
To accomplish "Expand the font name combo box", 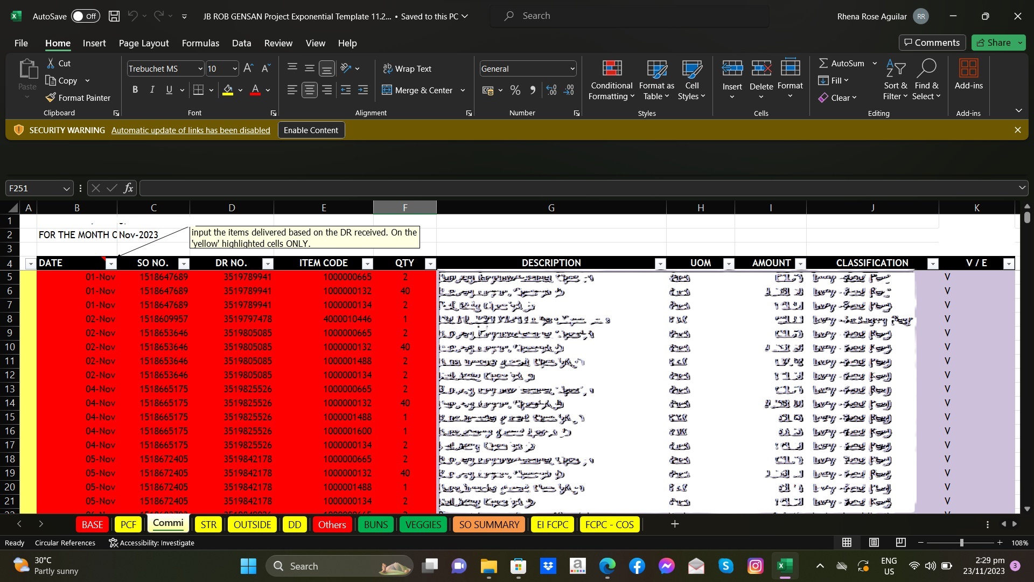I will tap(200, 68).
